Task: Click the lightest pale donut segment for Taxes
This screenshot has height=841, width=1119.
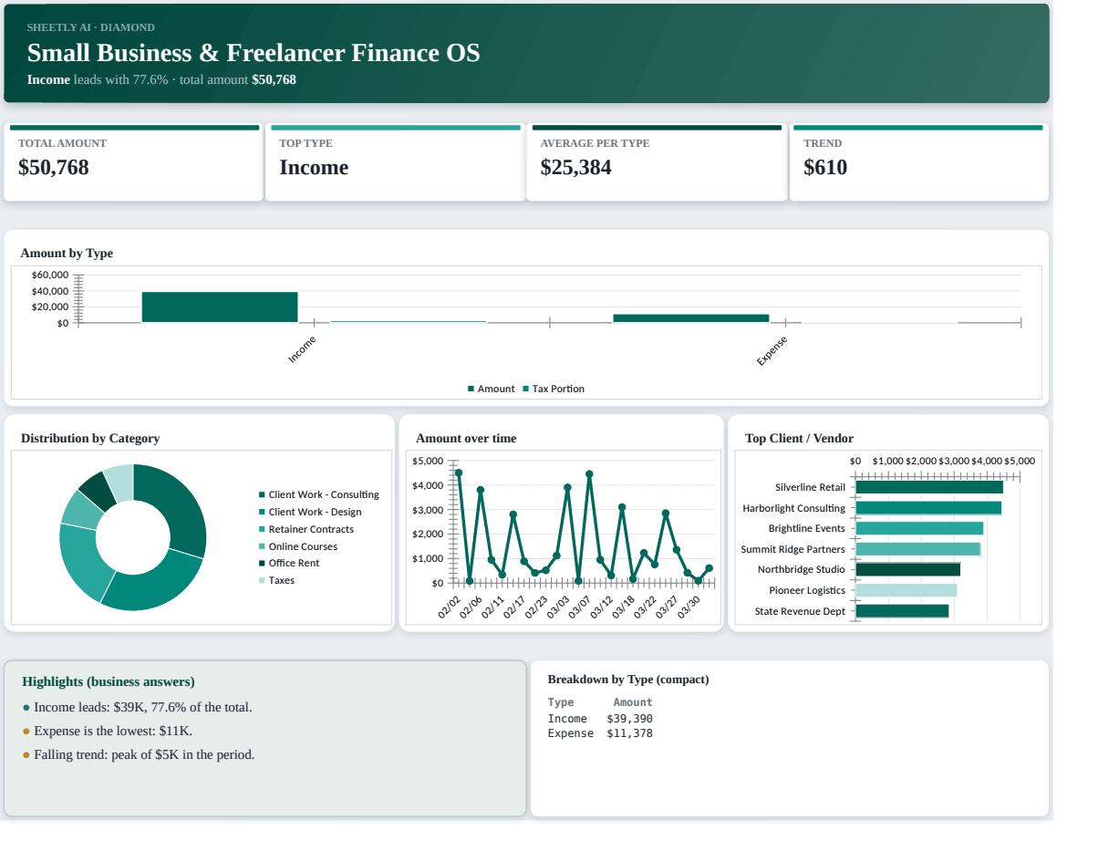Action: 120,482
